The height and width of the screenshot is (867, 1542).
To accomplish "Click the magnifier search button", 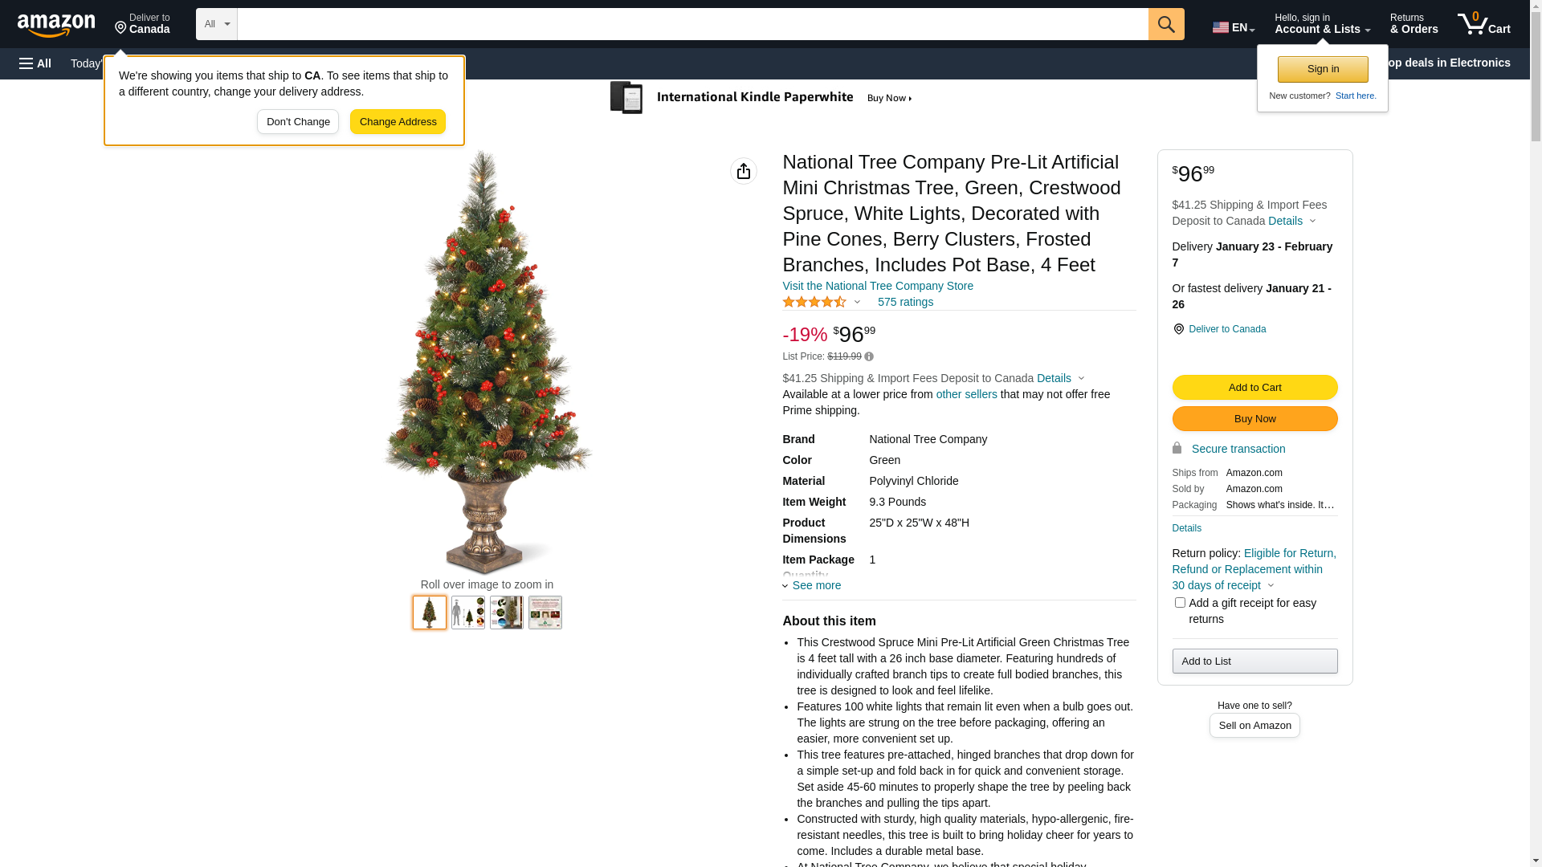I will [x=1166, y=24].
